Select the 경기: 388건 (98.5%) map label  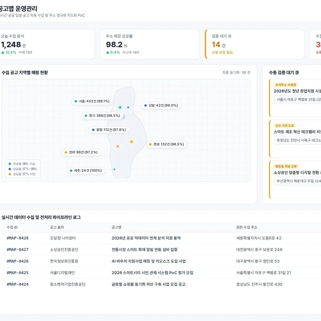tap(102, 116)
